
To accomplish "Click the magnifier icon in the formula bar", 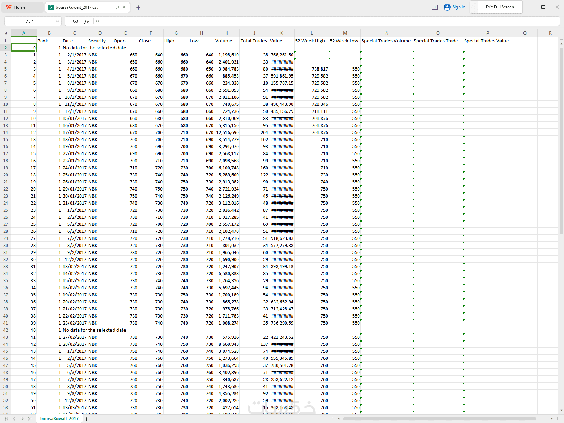I will [x=76, y=21].
